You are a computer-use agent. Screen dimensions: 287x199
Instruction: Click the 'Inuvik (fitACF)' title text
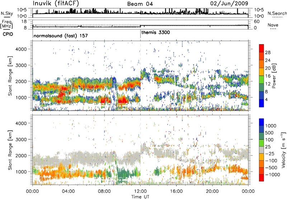tap(56, 4)
